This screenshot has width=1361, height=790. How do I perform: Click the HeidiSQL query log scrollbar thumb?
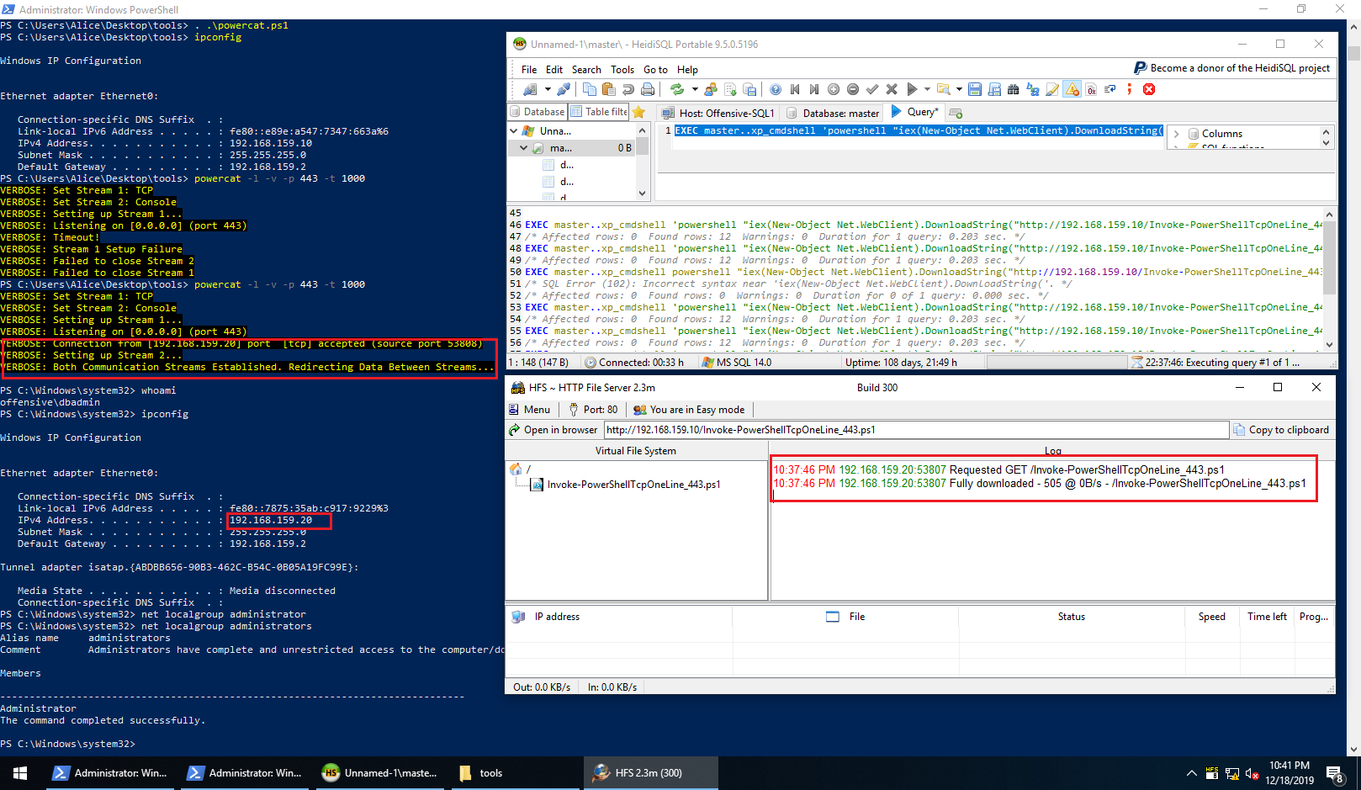pos(1329,257)
